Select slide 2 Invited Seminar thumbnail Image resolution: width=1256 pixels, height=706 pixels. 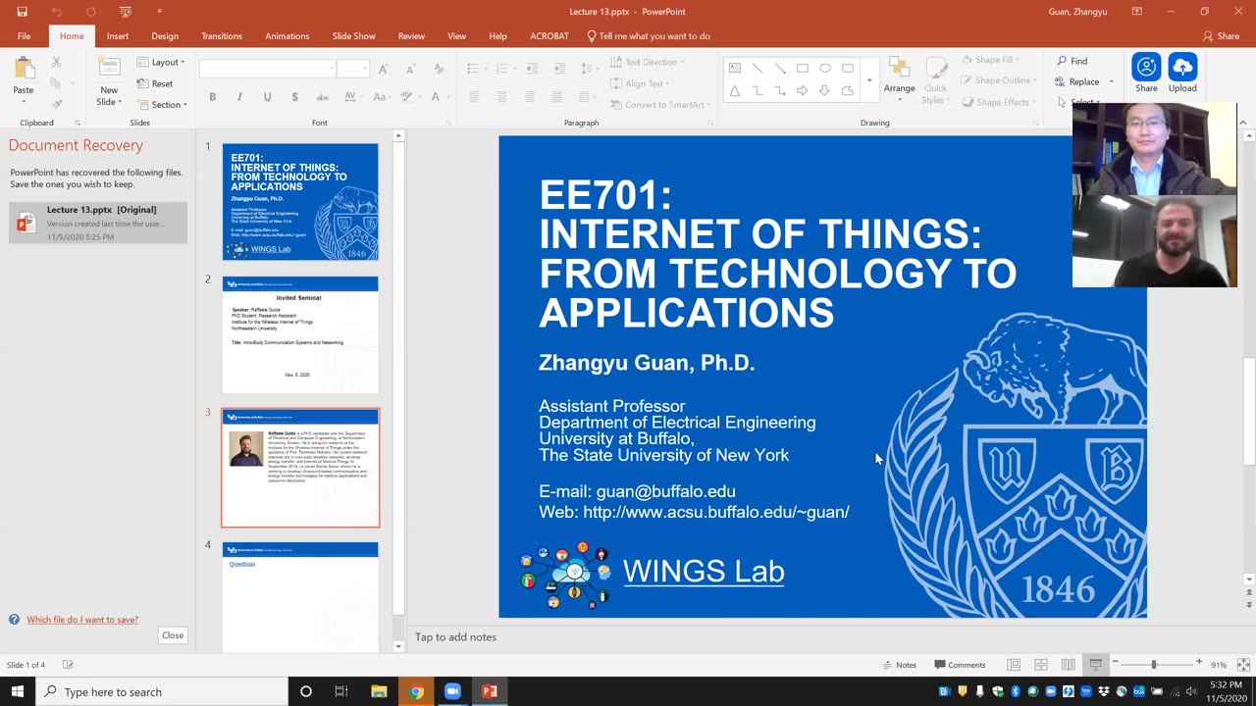point(300,334)
